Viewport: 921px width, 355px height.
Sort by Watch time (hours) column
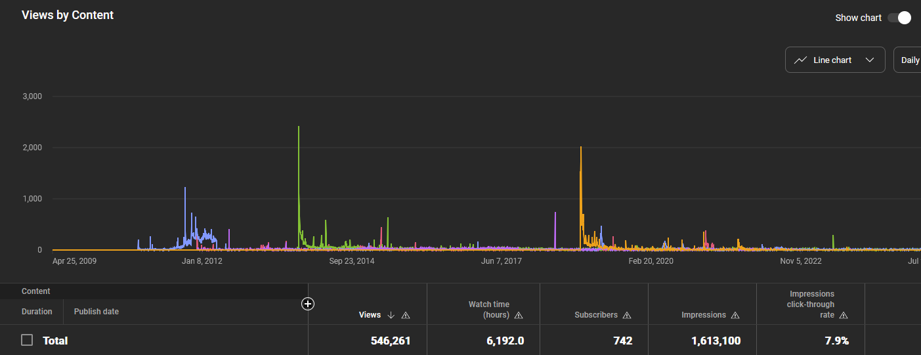[x=489, y=310]
